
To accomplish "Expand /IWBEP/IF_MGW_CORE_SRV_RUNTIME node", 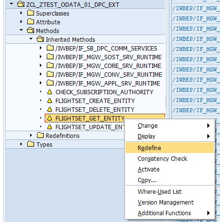I will [40, 65].
